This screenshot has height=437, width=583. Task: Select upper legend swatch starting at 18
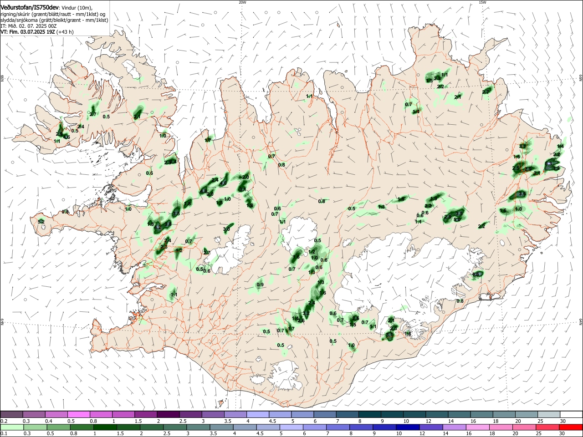tap(504, 414)
